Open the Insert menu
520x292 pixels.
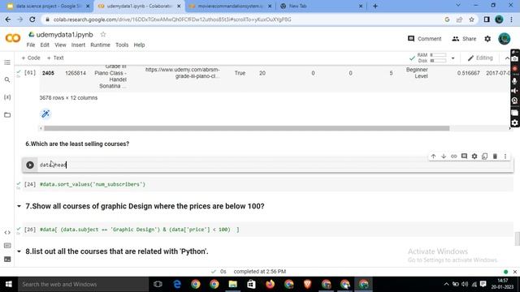pyautogui.click(x=78, y=45)
